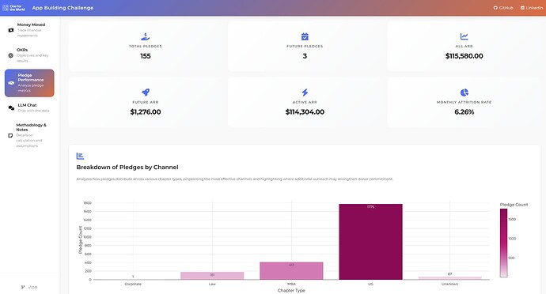Click the One for the World logo

(x=13, y=8)
